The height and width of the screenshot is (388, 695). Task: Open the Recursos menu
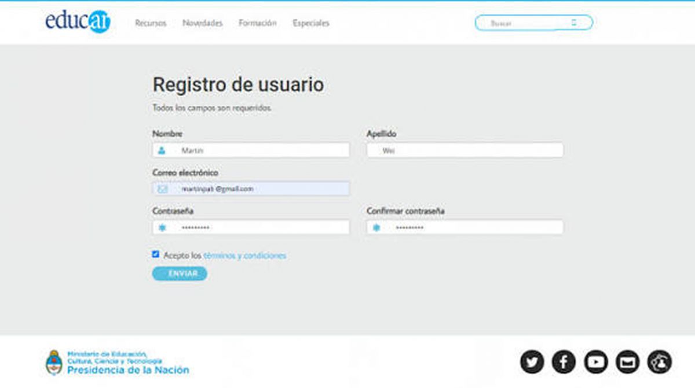click(151, 23)
